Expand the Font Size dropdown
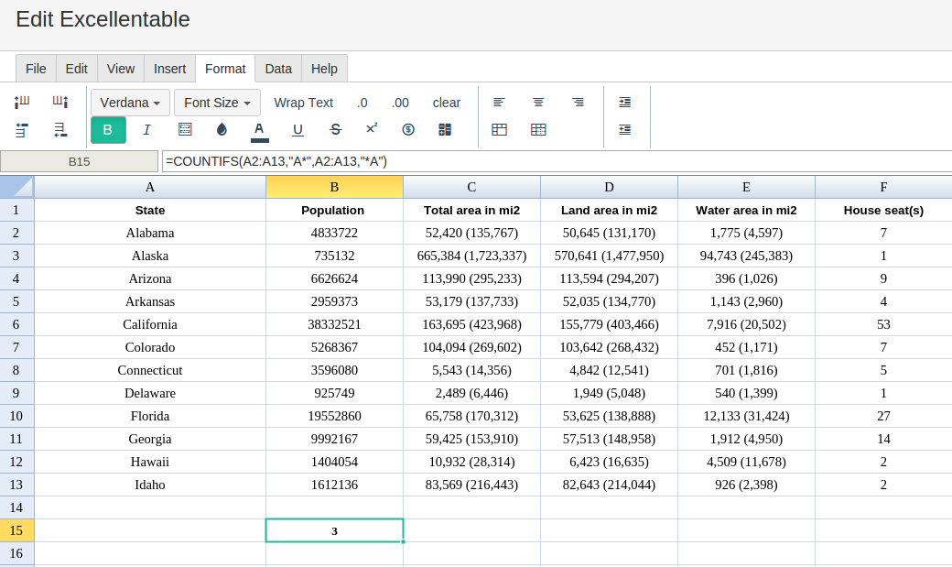Screen dimensions: 952x567 217,103
